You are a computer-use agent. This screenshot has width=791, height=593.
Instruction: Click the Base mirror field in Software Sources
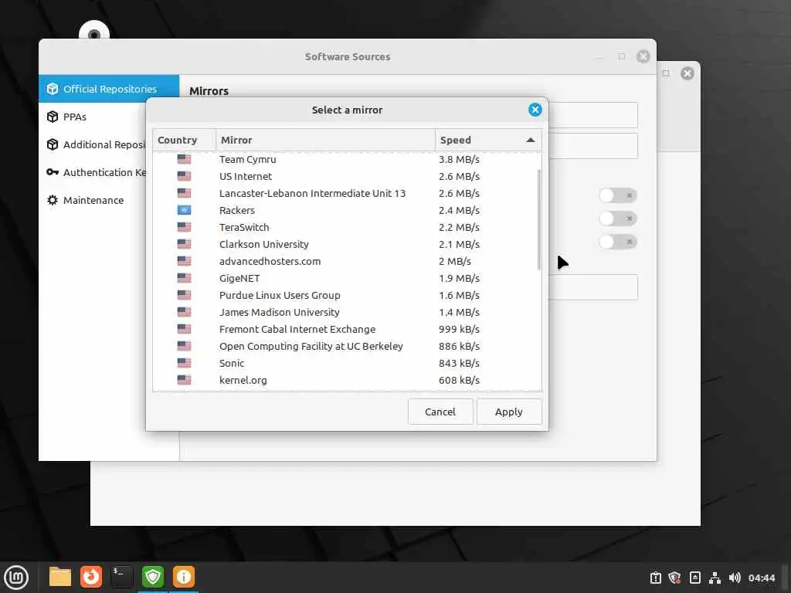coord(593,146)
